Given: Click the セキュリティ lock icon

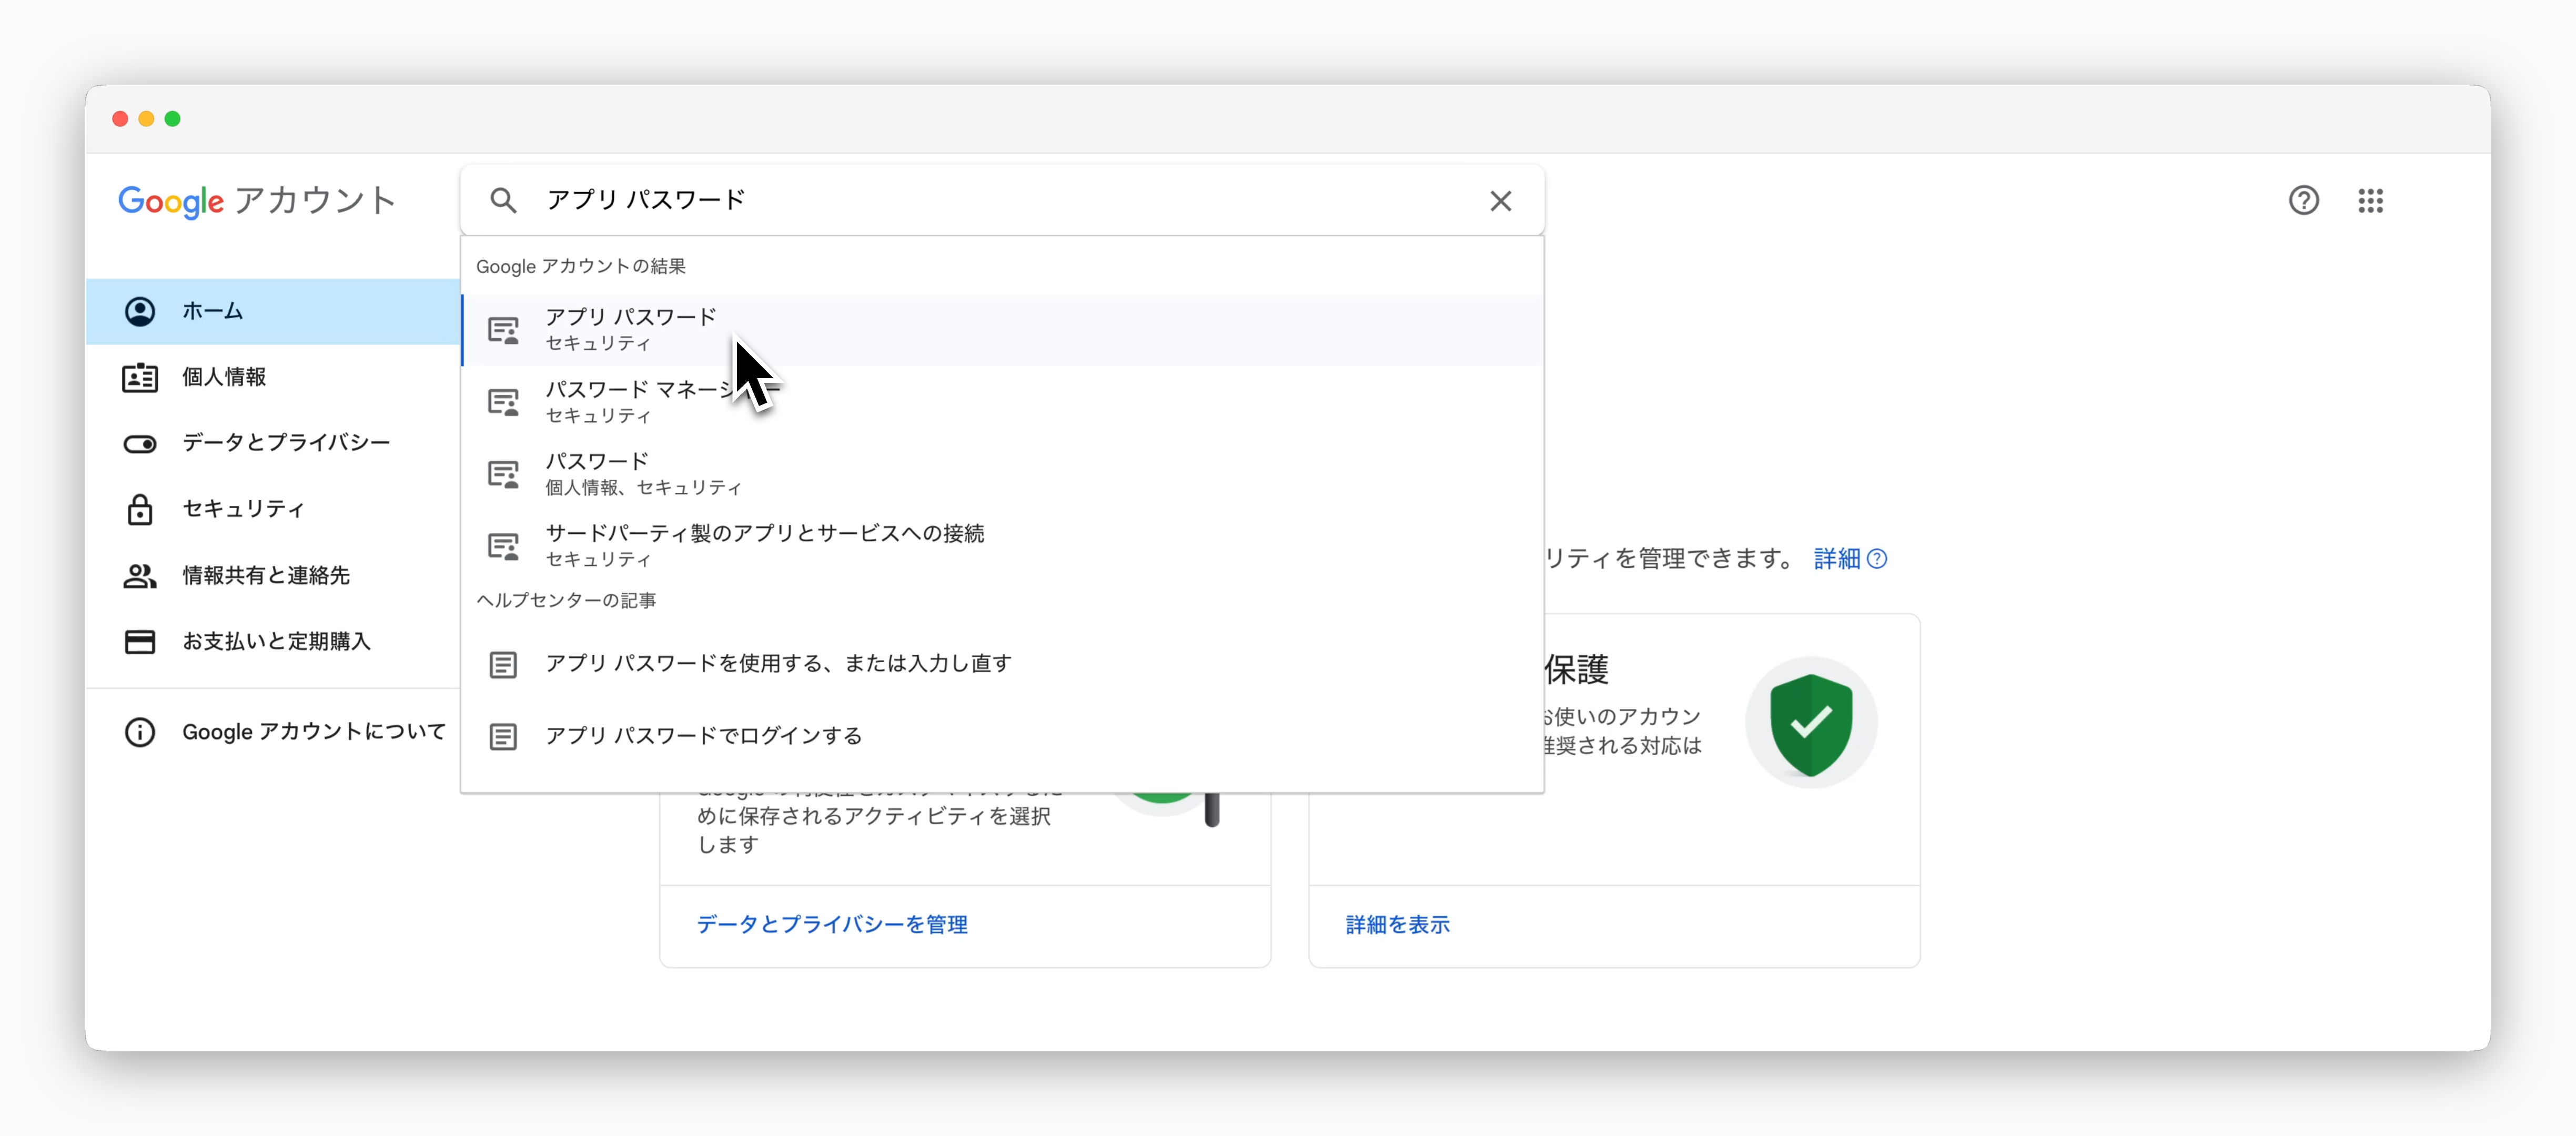Looking at the screenshot, I should tap(140, 509).
